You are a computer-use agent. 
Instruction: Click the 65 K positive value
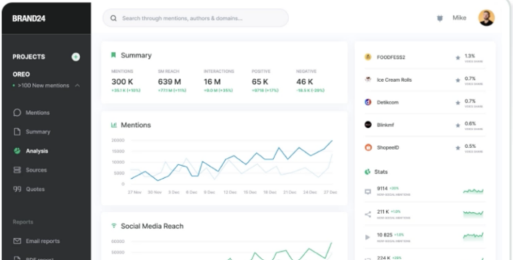260,81
